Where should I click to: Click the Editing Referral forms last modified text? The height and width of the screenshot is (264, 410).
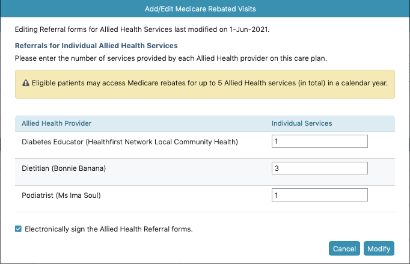142,29
